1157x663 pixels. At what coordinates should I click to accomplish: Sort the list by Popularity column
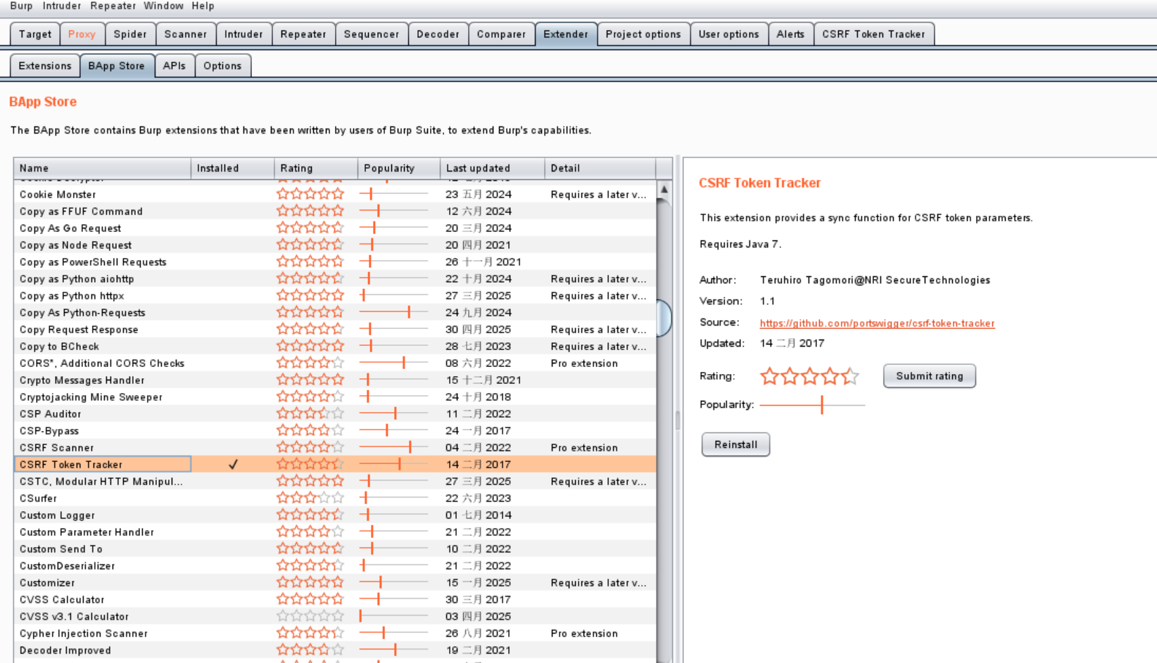point(399,168)
